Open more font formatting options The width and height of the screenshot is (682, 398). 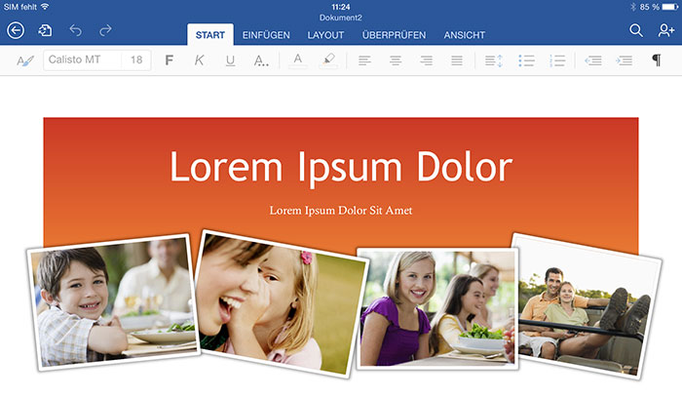coord(261,60)
